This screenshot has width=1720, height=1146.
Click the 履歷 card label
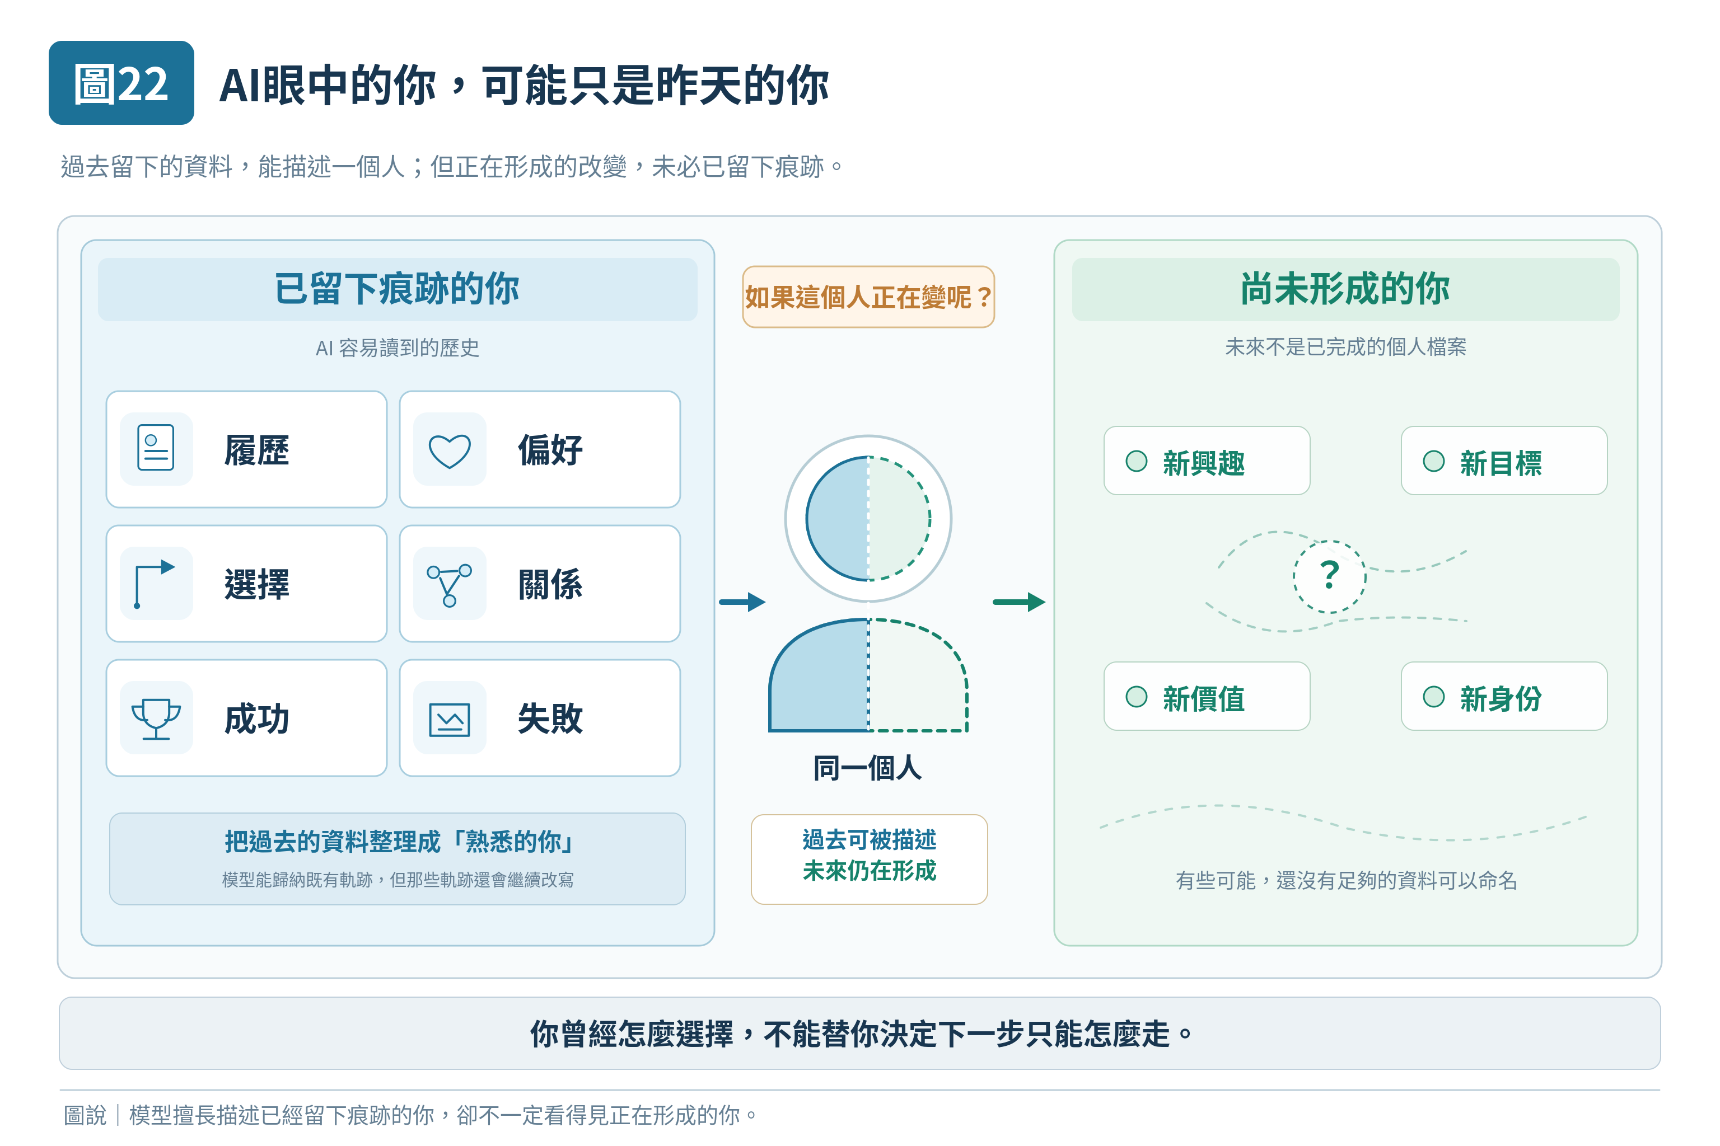[256, 450]
